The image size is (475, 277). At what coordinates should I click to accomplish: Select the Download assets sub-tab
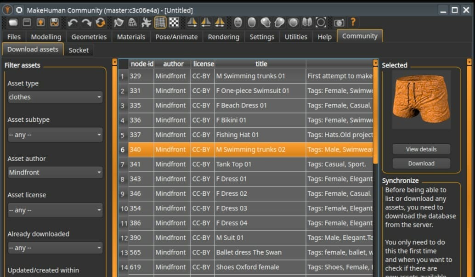[x=33, y=50]
